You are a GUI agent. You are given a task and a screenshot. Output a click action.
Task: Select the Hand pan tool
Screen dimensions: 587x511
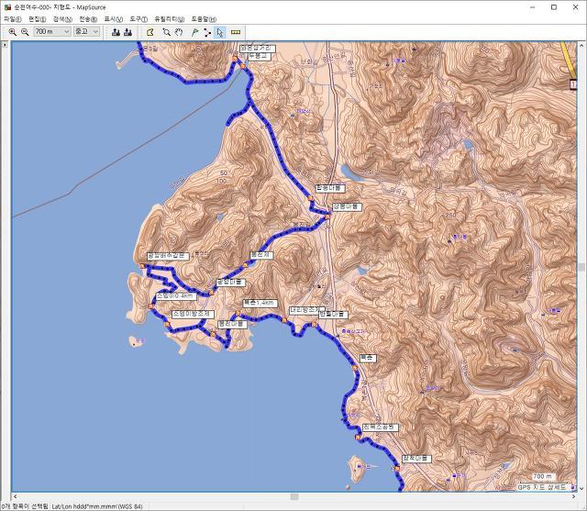[x=179, y=32]
